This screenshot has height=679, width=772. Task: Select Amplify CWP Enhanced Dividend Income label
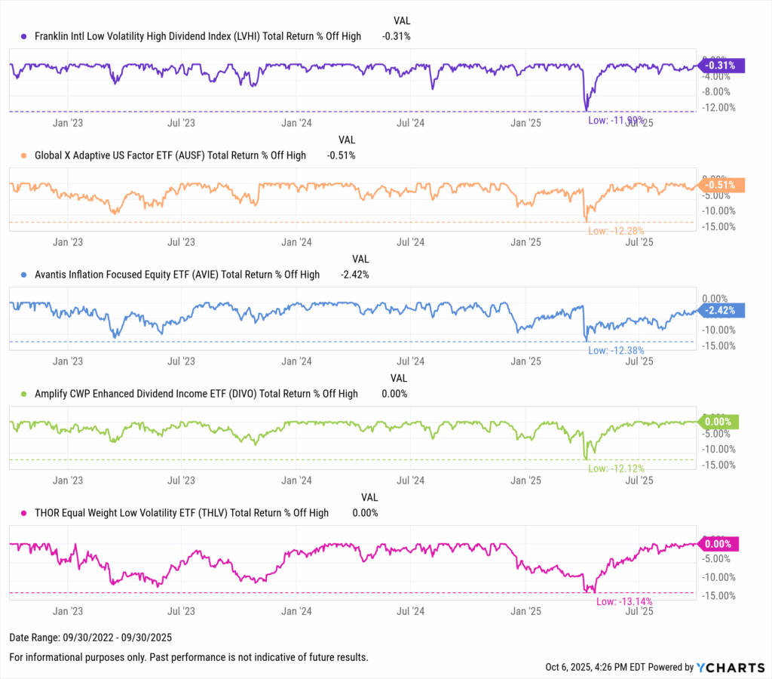[x=196, y=394]
